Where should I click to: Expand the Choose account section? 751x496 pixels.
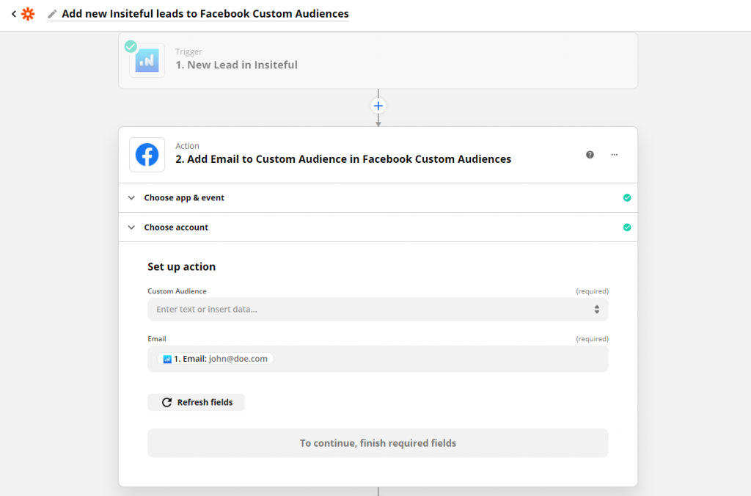click(378, 227)
